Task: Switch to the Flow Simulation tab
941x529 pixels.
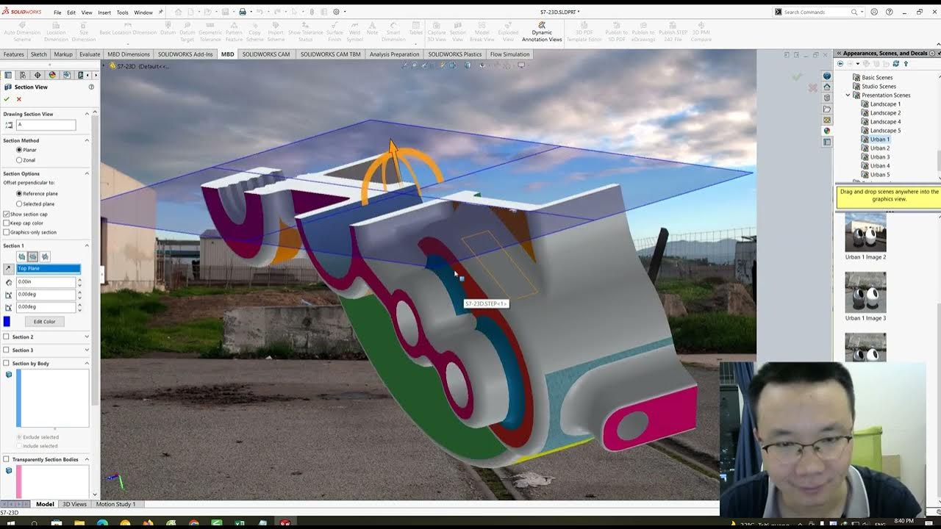Action: click(x=509, y=54)
